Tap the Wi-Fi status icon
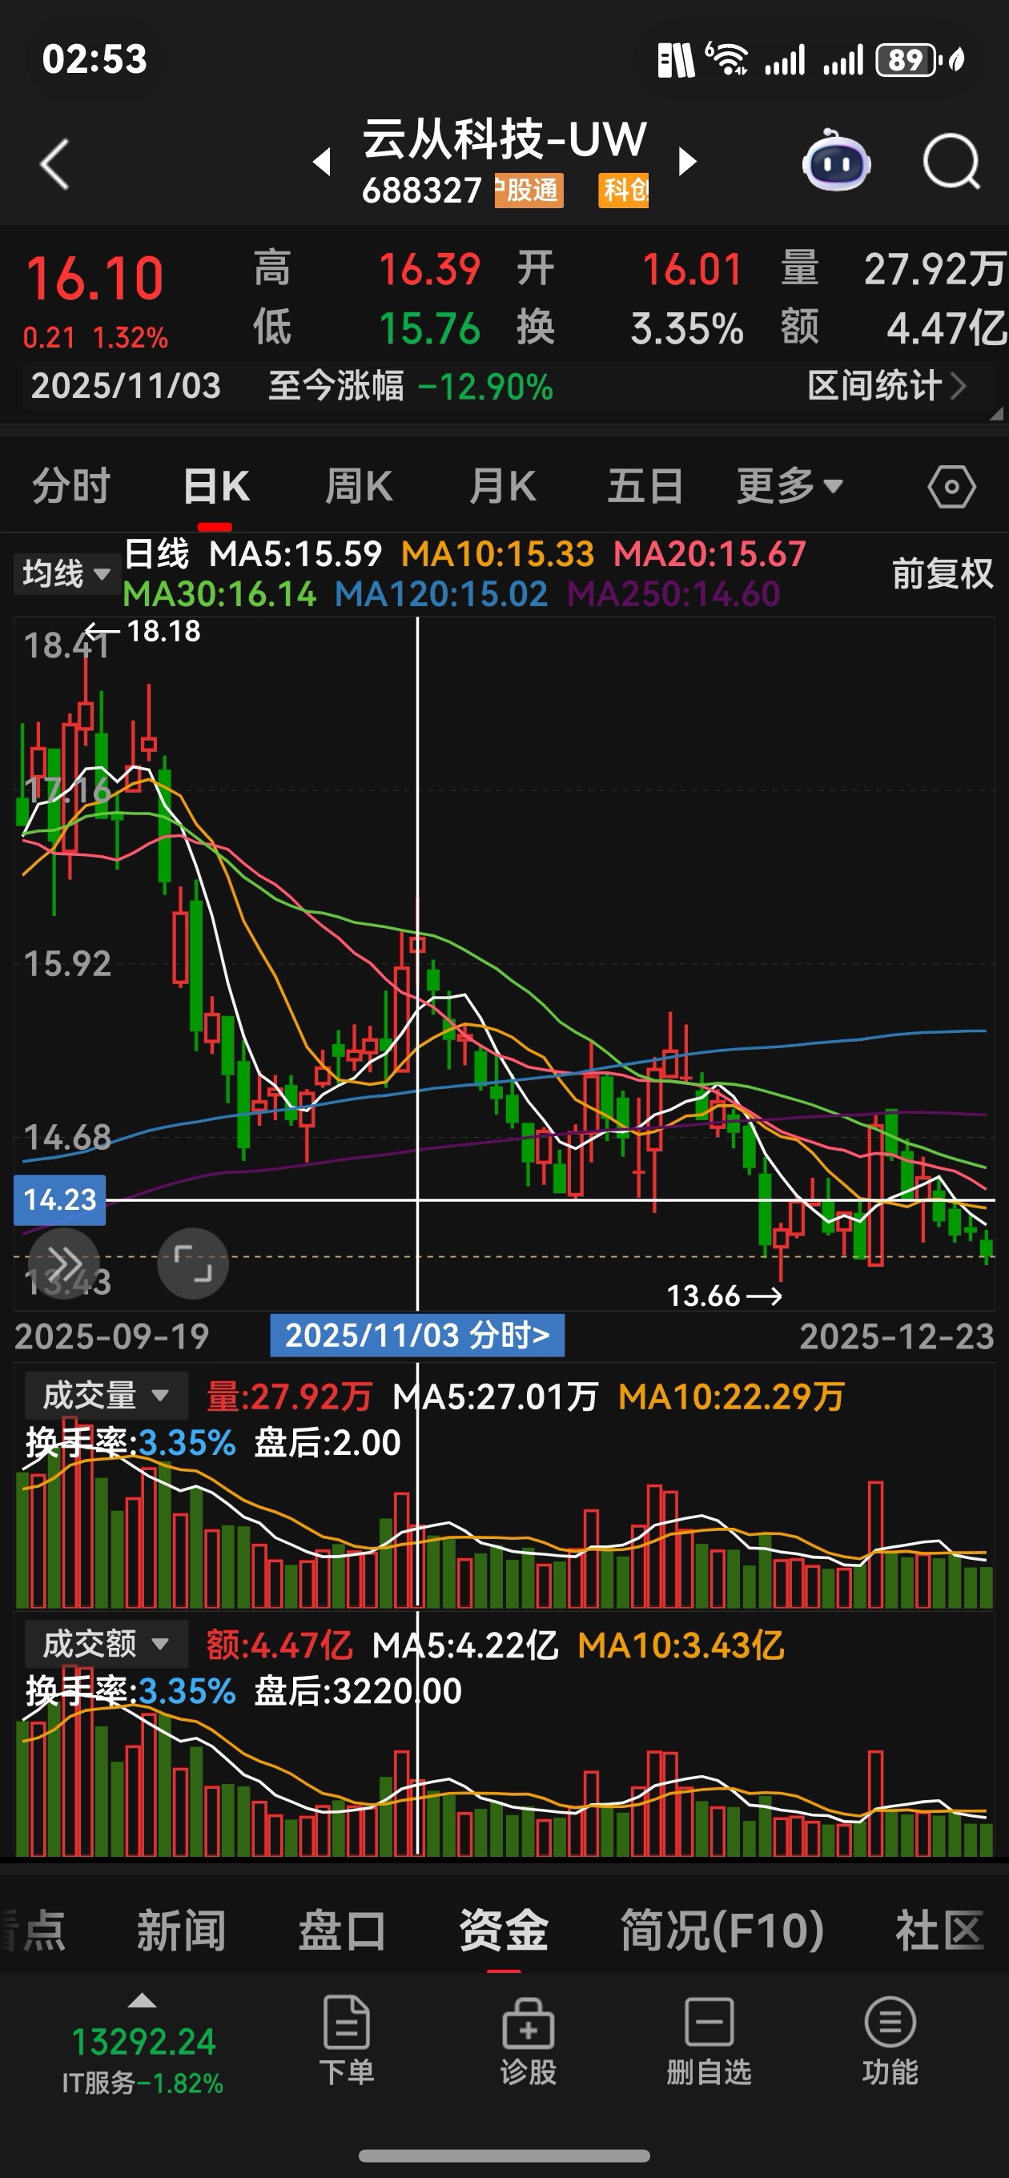Screen dimensions: 1009x2178 point(726,59)
